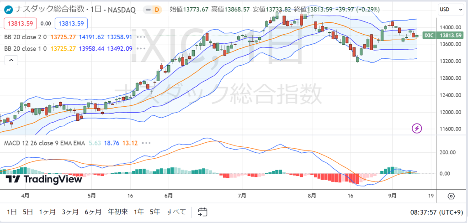Viewport: 468px width, 223px height.
Task: Open chart settings hexagon icon
Action: point(451,197)
